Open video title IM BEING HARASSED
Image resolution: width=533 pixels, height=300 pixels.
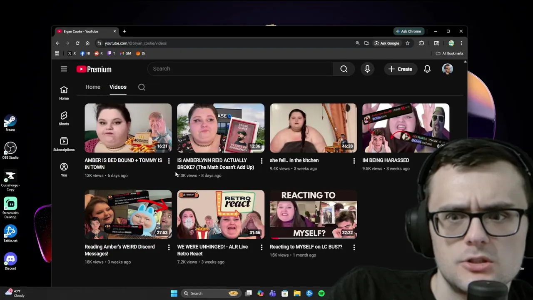click(386, 160)
